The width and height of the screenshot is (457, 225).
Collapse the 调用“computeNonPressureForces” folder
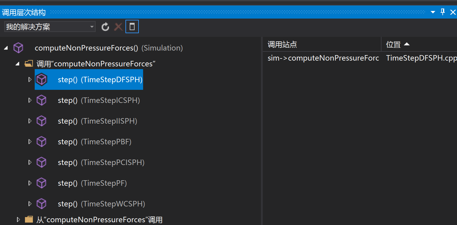[18, 64]
